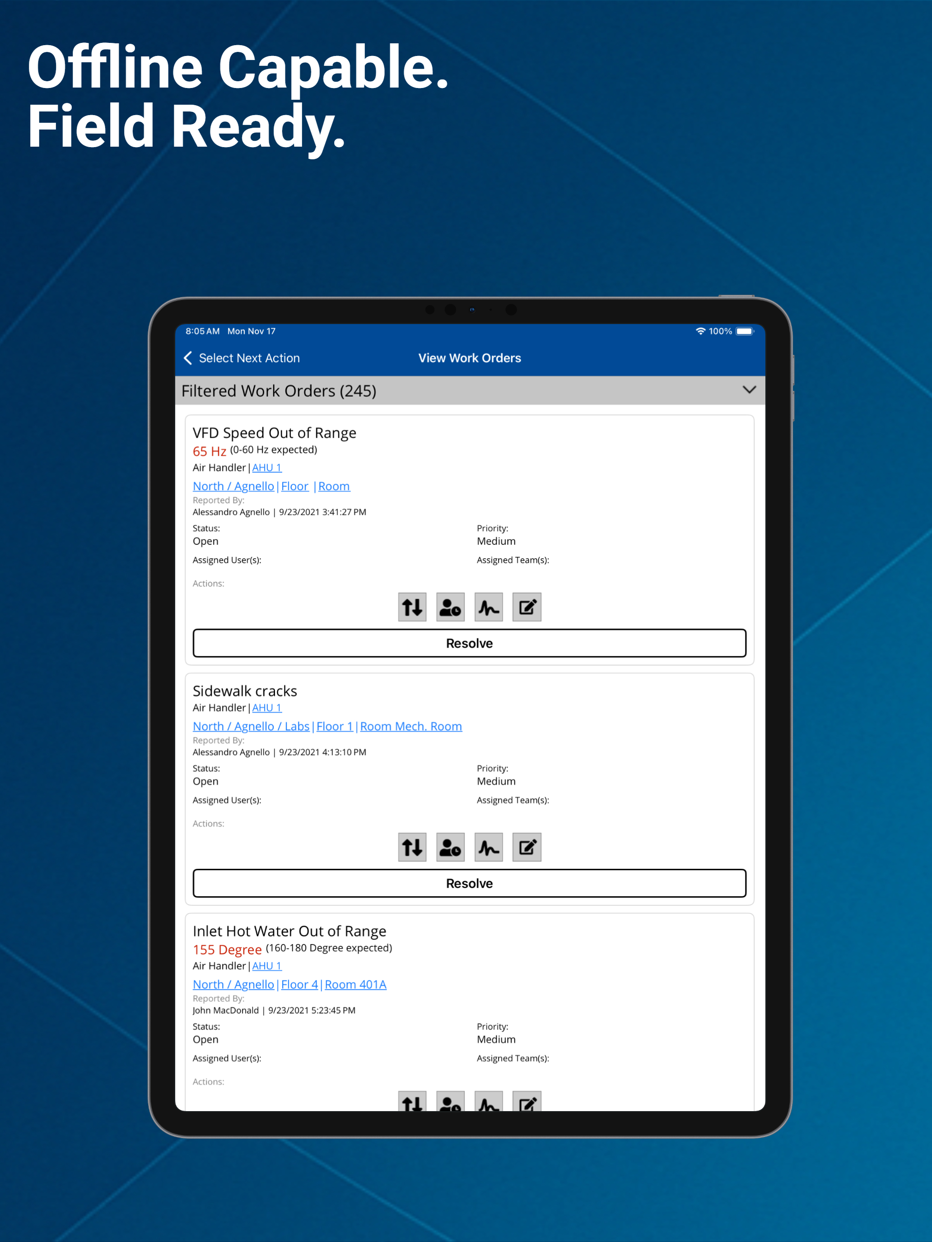Open the Floor 1 link
This screenshot has width=932, height=1242.
335,727
